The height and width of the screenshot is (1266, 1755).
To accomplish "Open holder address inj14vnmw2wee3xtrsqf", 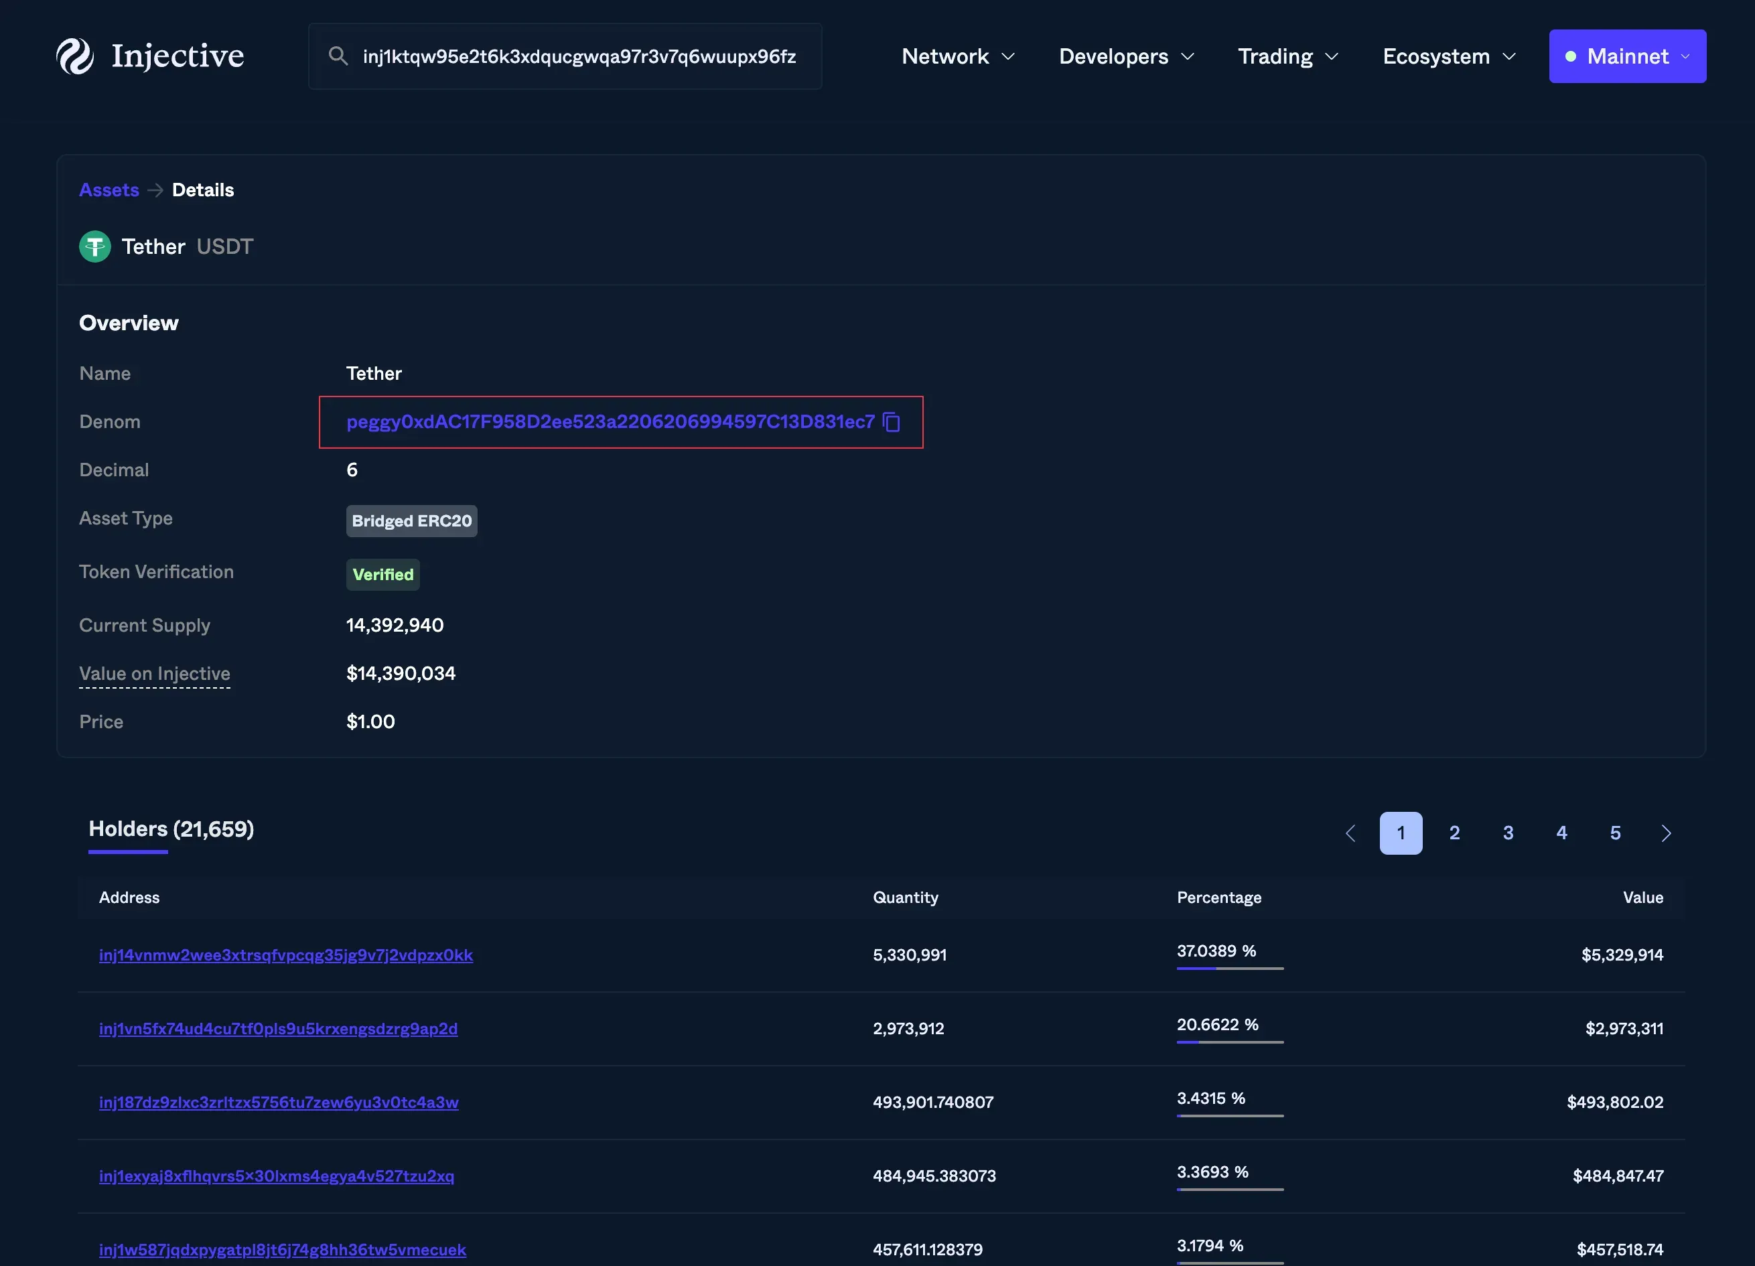I will click(x=285, y=955).
